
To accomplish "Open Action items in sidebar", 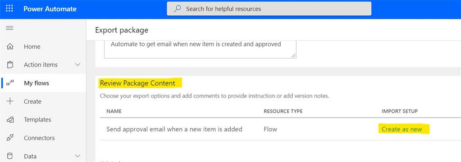I will [41, 65].
